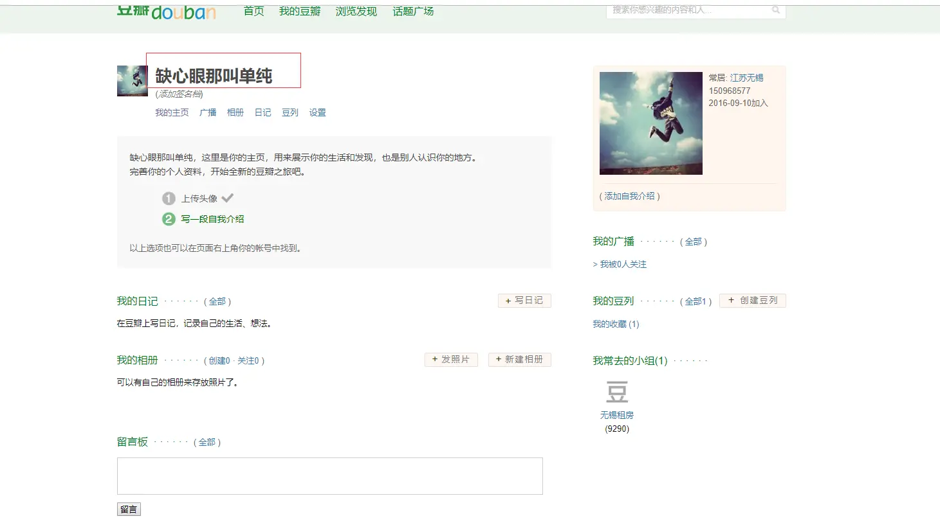Screen dimensions: 940x523
Task: Open 全部1 next to 我的豆列
Action: [696, 301]
